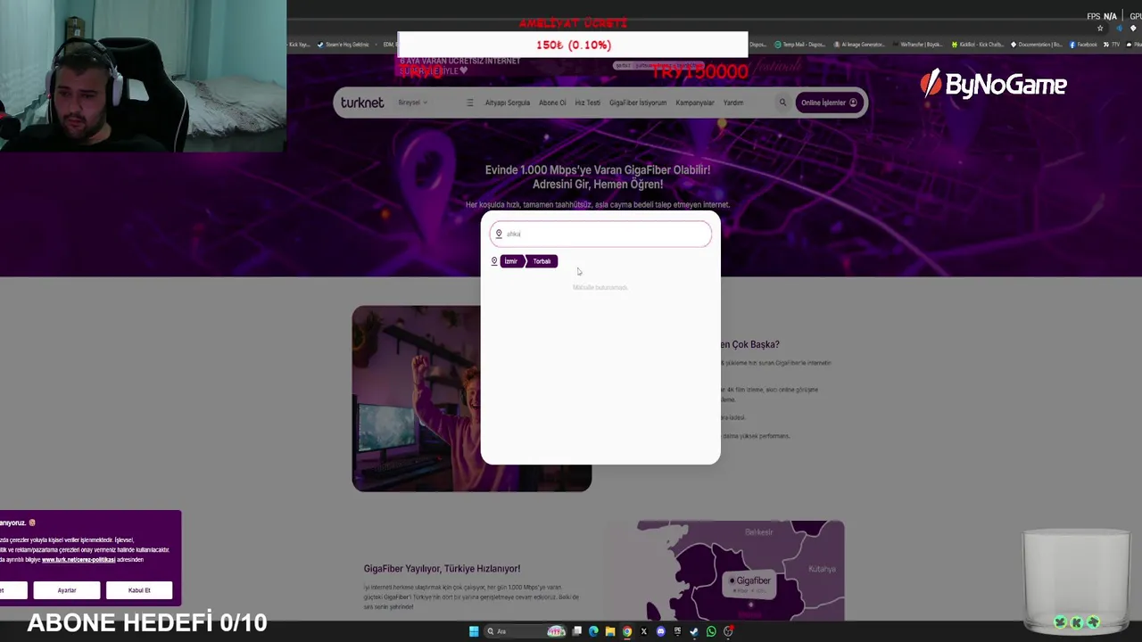Open Discord from taskbar

pos(660,631)
